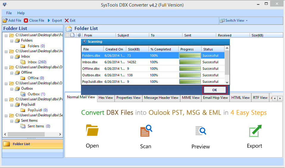
Task: Click the Scanning list scroll up arrow
Action: click(227, 48)
